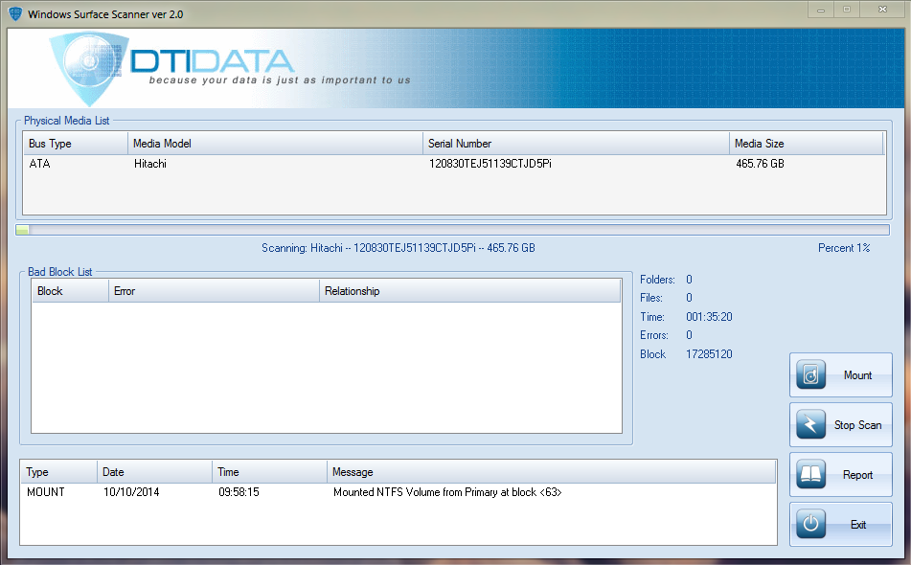Viewport: 911px width, 565px height.
Task: Click the power icon on Exit
Action: [x=811, y=525]
